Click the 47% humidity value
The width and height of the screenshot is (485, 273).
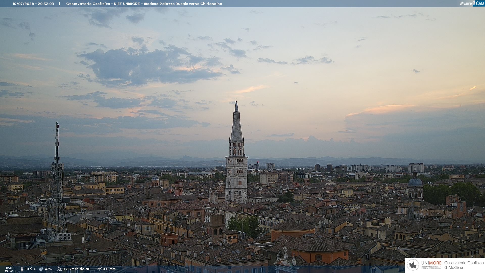[48, 269]
